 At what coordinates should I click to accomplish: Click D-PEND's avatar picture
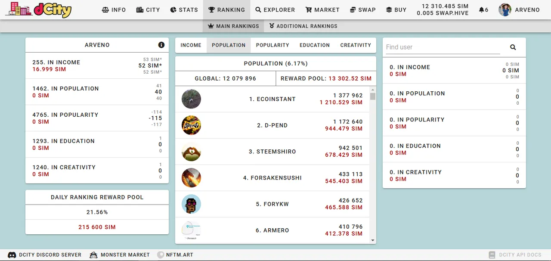[x=191, y=125]
